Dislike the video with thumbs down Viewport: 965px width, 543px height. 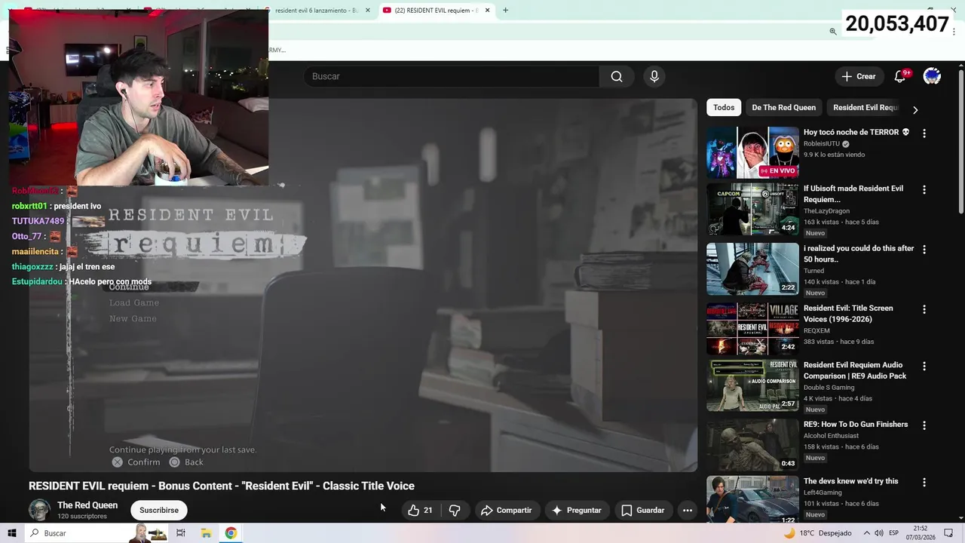[x=455, y=511]
